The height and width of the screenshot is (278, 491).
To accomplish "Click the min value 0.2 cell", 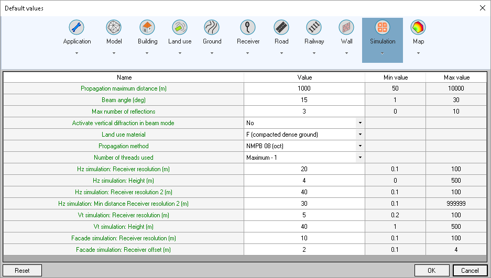I will (395, 215).
